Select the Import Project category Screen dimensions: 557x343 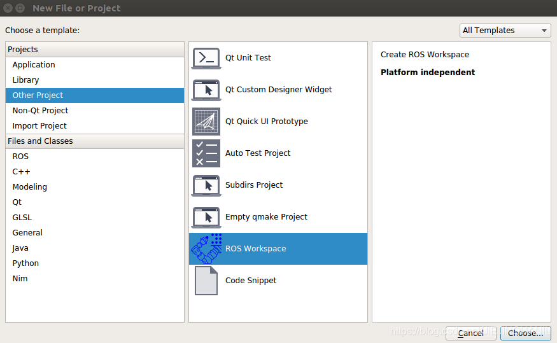(95, 126)
